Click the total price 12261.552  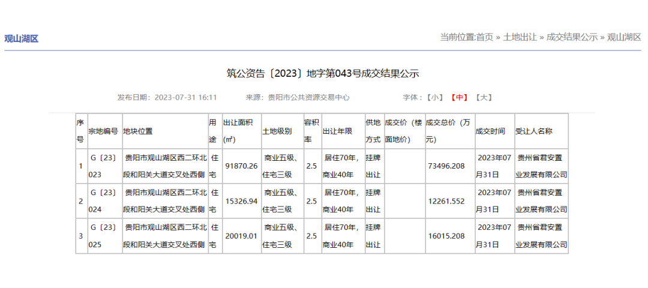[448, 201]
